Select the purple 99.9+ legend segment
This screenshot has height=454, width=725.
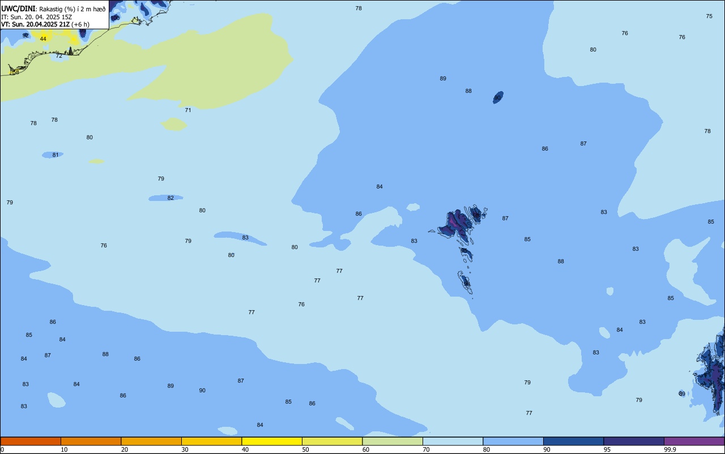(694, 441)
